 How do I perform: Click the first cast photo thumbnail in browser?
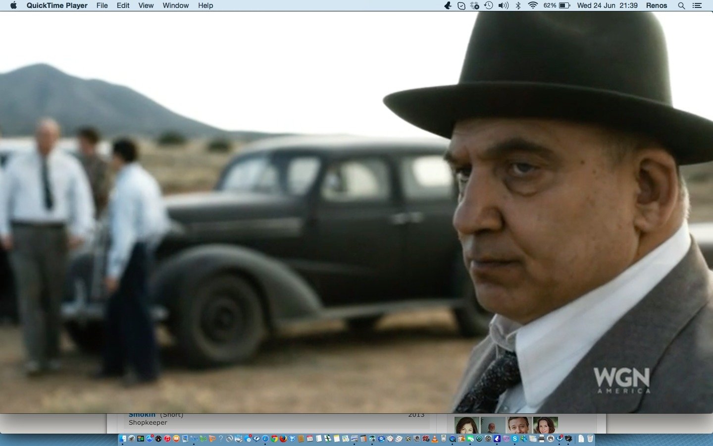pos(467,425)
